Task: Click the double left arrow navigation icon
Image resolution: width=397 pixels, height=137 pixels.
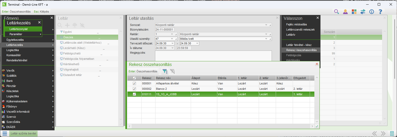Action: tap(375, 133)
